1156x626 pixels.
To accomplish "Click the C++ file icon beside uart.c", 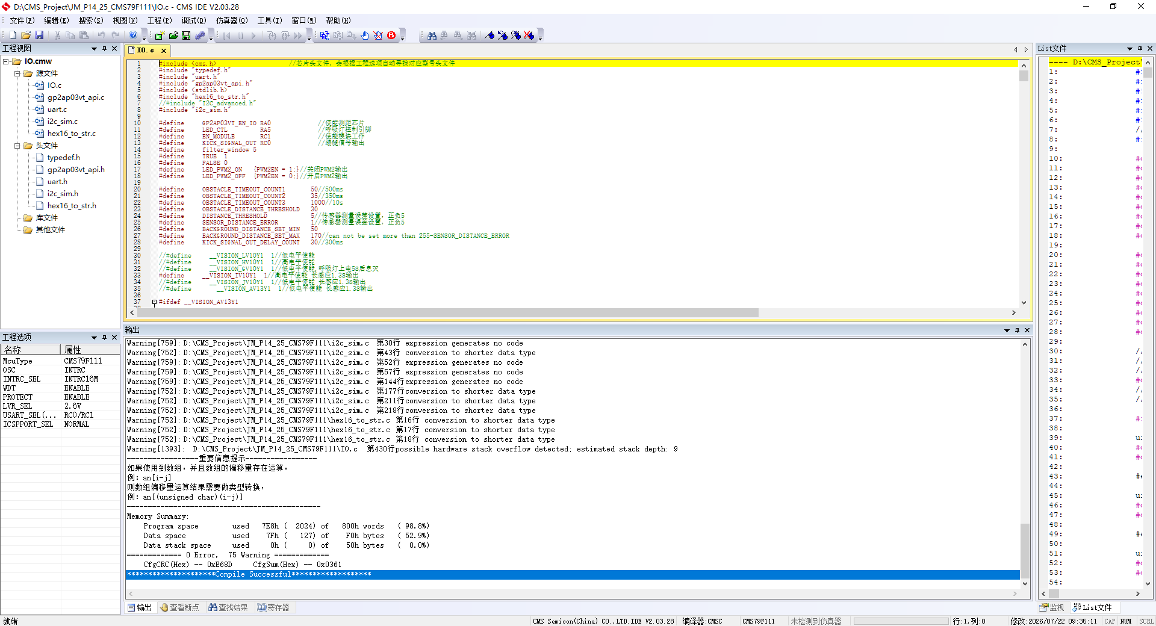I will point(39,110).
